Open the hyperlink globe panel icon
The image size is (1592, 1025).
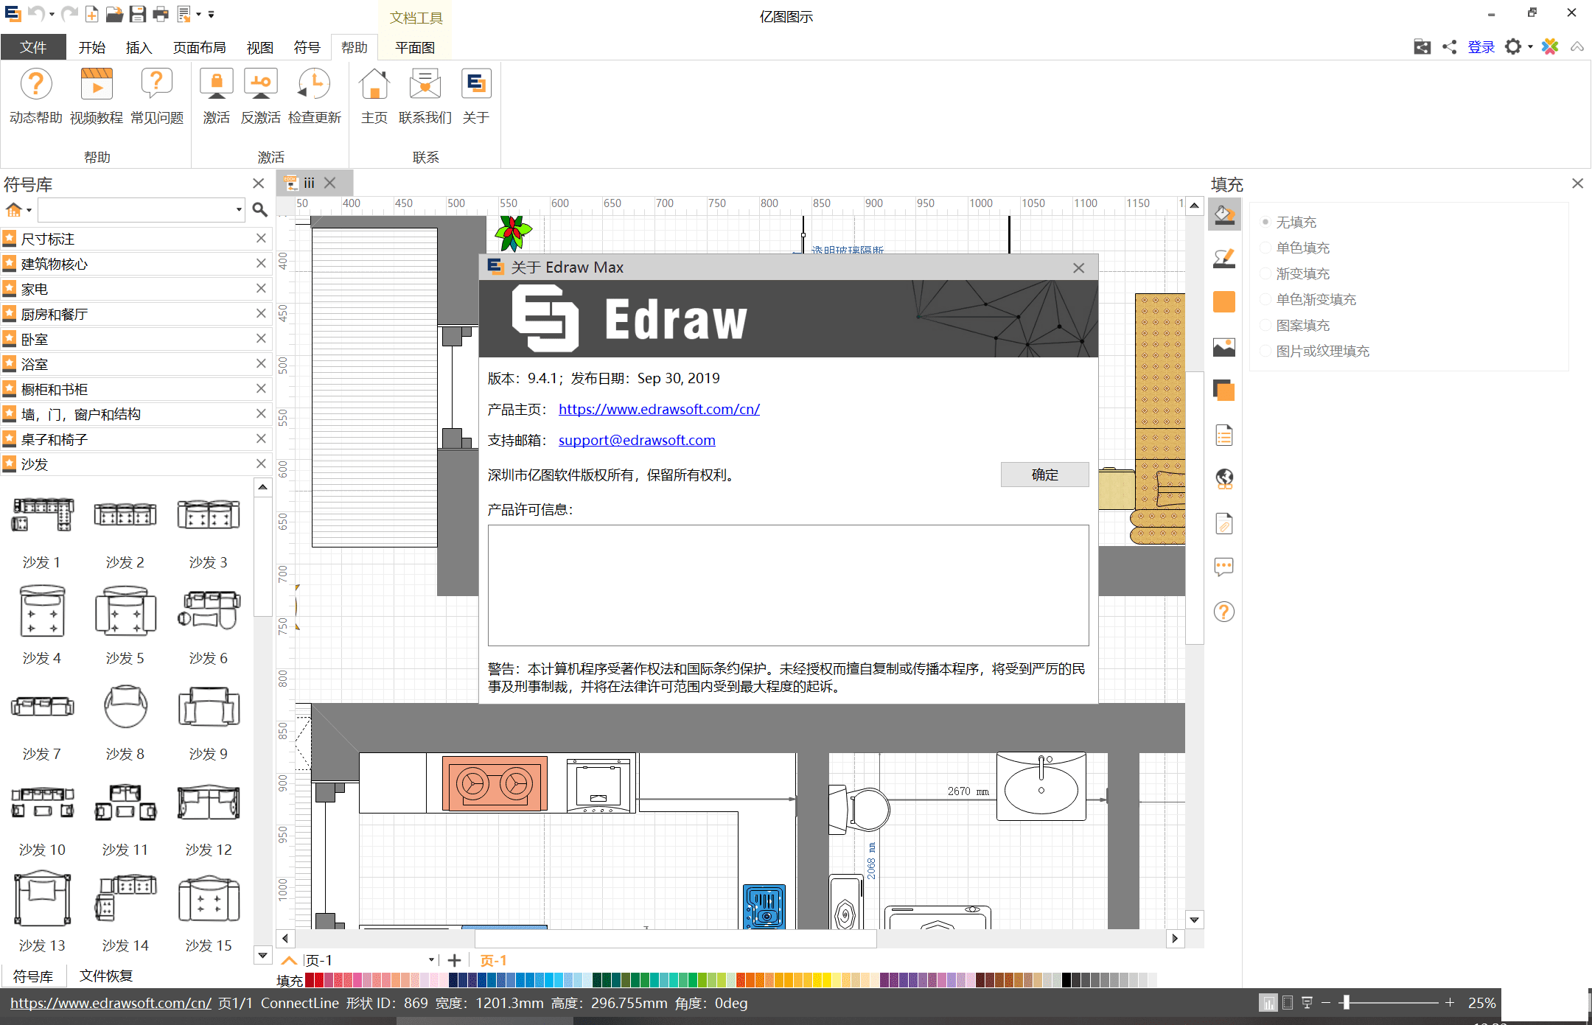1224,479
